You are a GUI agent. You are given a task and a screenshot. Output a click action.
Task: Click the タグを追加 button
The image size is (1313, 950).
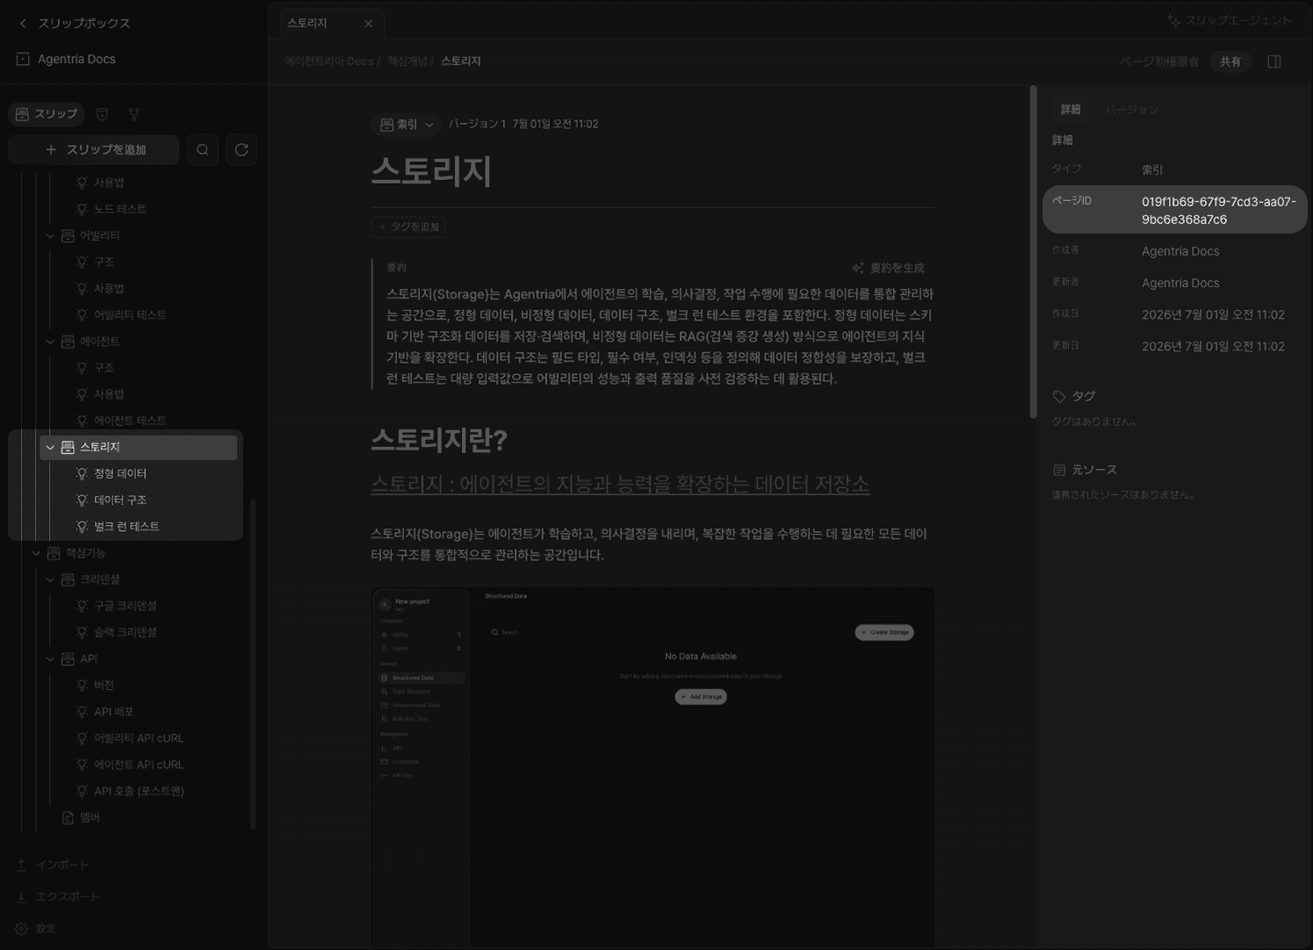[408, 227]
